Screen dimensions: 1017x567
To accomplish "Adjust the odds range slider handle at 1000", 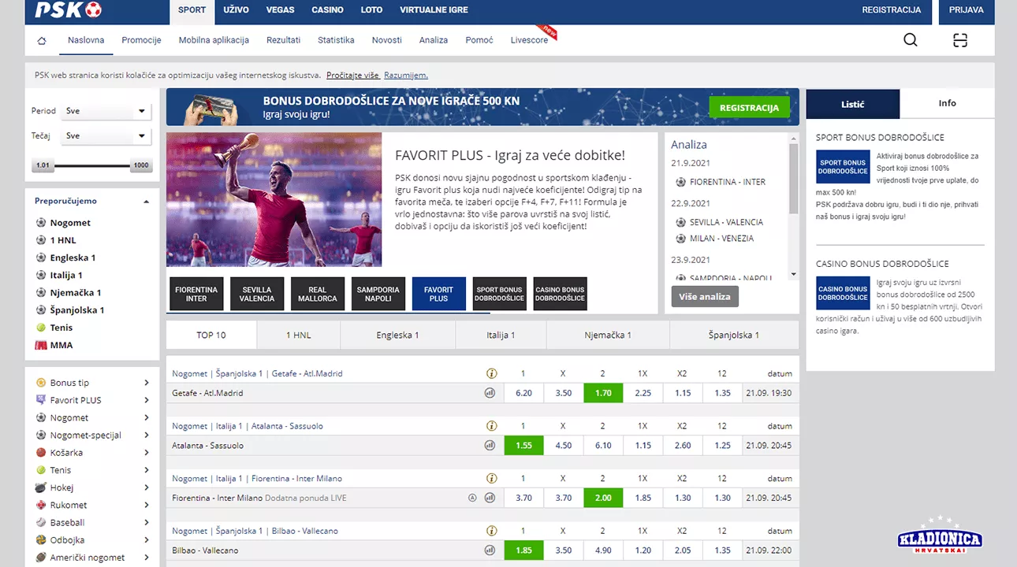I will click(141, 166).
